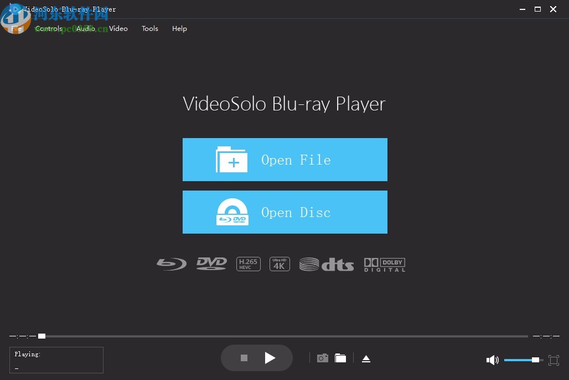
Task: Select the H.265 HEVC format badge
Action: tap(248, 263)
